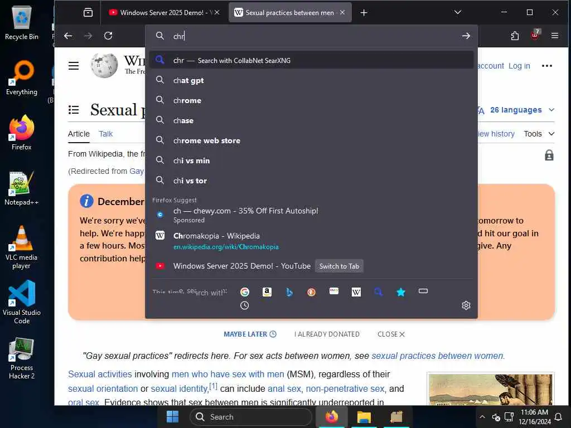Viewport: 571px width, 428px height.
Task: Open the sponsored chewy.com suggestion
Action: click(x=311, y=215)
